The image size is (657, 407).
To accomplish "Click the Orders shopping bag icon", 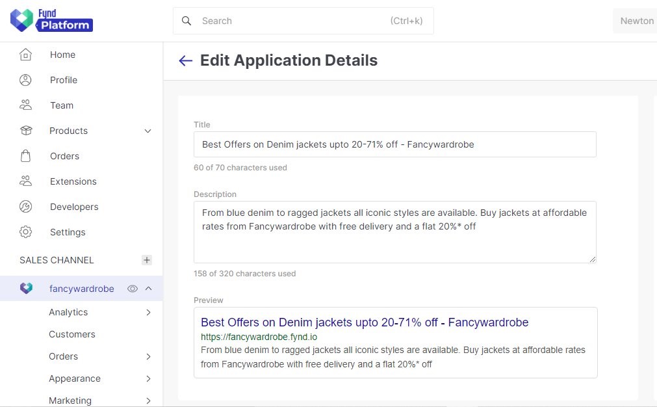I will click(25, 156).
